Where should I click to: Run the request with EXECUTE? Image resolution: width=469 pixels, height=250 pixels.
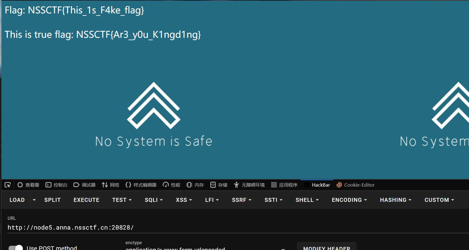click(87, 200)
